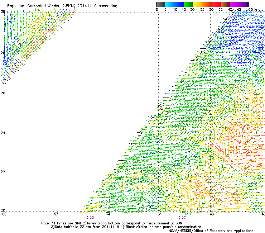265x233 pixels.
Task: Click the '-60' longitude axis label
Action: point(3,214)
